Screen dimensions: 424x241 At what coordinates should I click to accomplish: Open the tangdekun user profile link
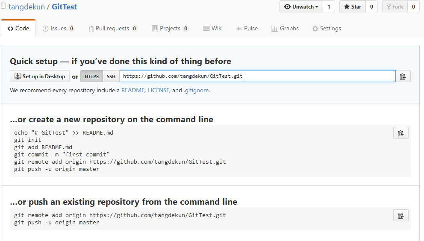(x=27, y=7)
